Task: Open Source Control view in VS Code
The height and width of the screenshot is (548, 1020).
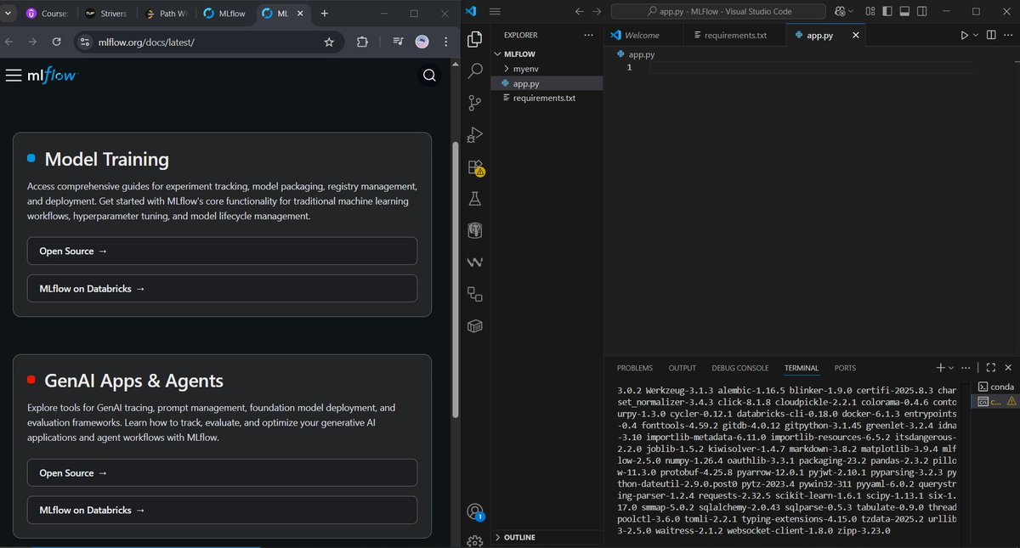Action: coord(475,104)
